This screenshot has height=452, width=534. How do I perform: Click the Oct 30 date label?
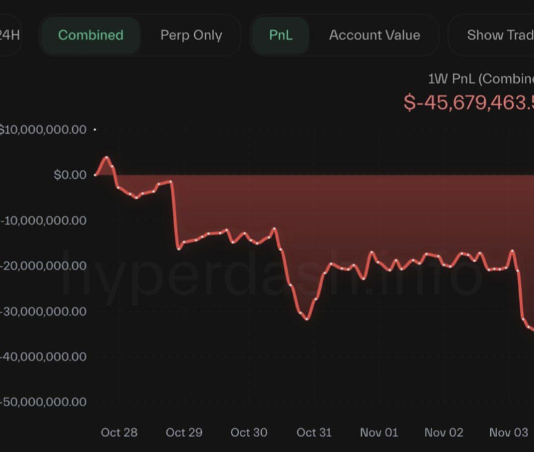tap(249, 432)
